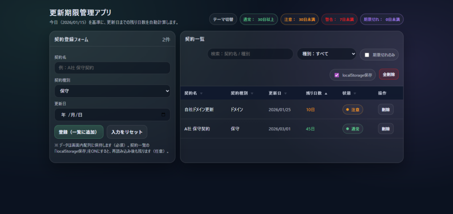Click the 注意: 30日未満 legend badge
The width and height of the screenshot is (453, 214).
point(299,19)
